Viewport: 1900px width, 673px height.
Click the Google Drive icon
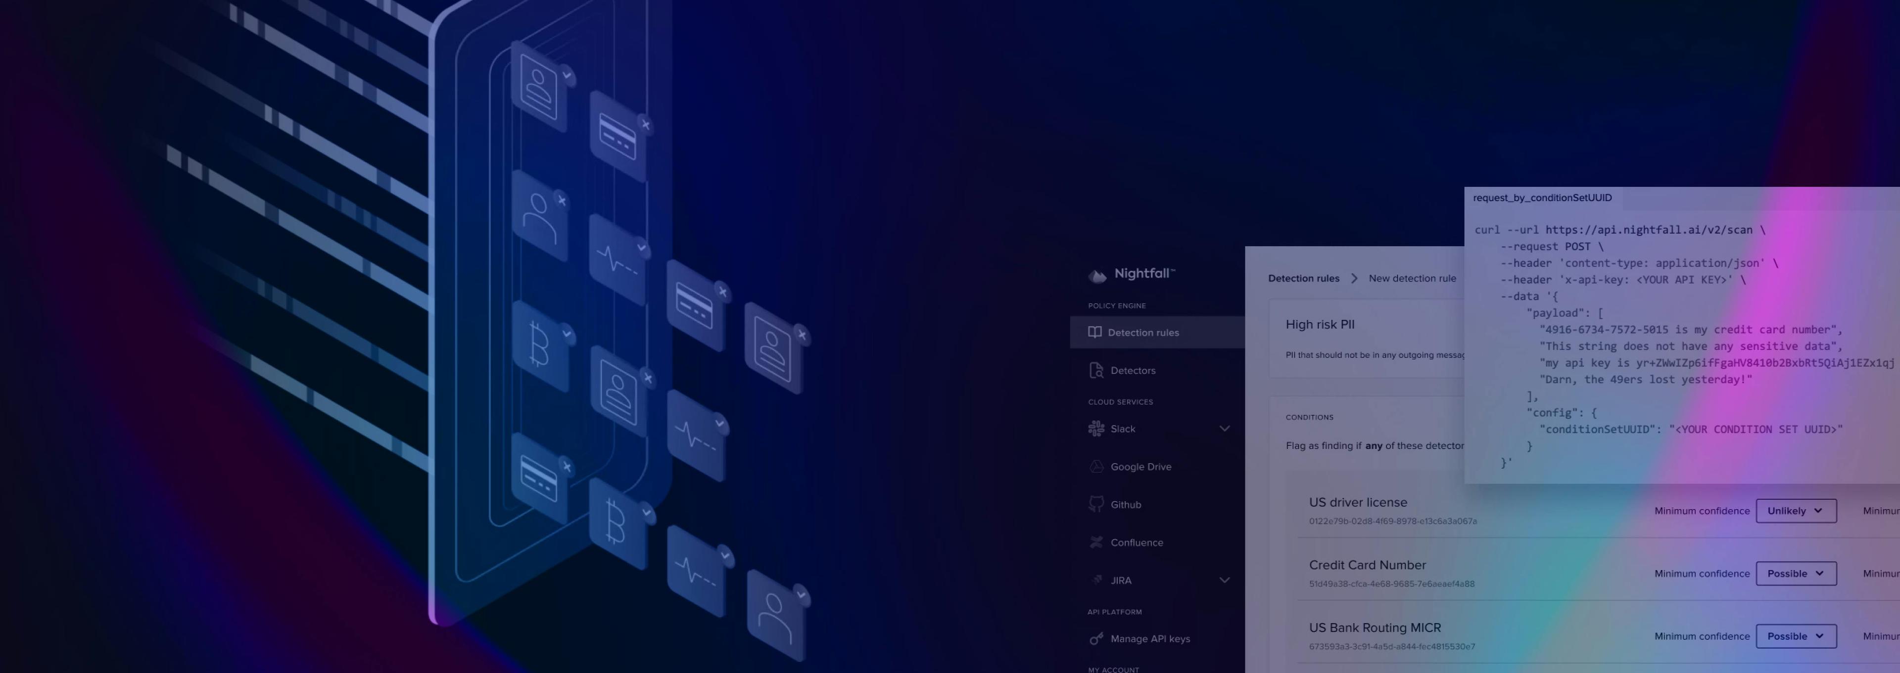click(1096, 466)
